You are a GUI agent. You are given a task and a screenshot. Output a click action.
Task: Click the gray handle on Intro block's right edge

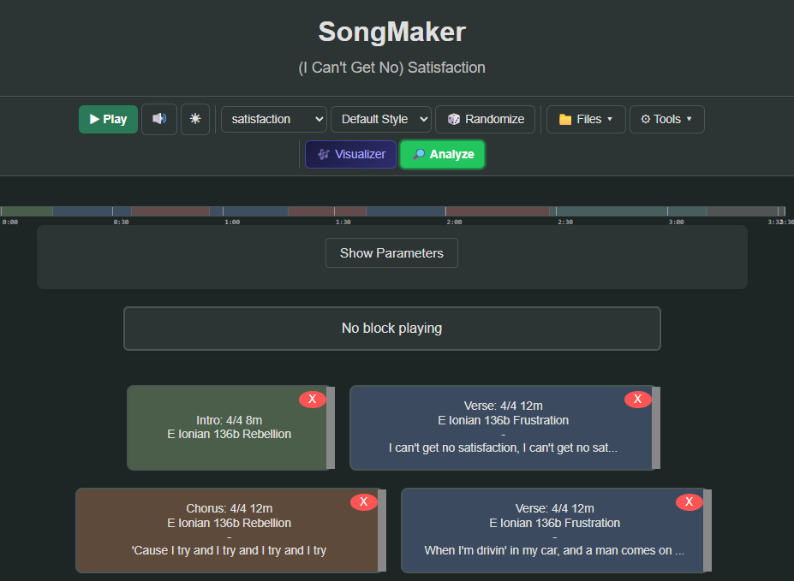coord(331,428)
